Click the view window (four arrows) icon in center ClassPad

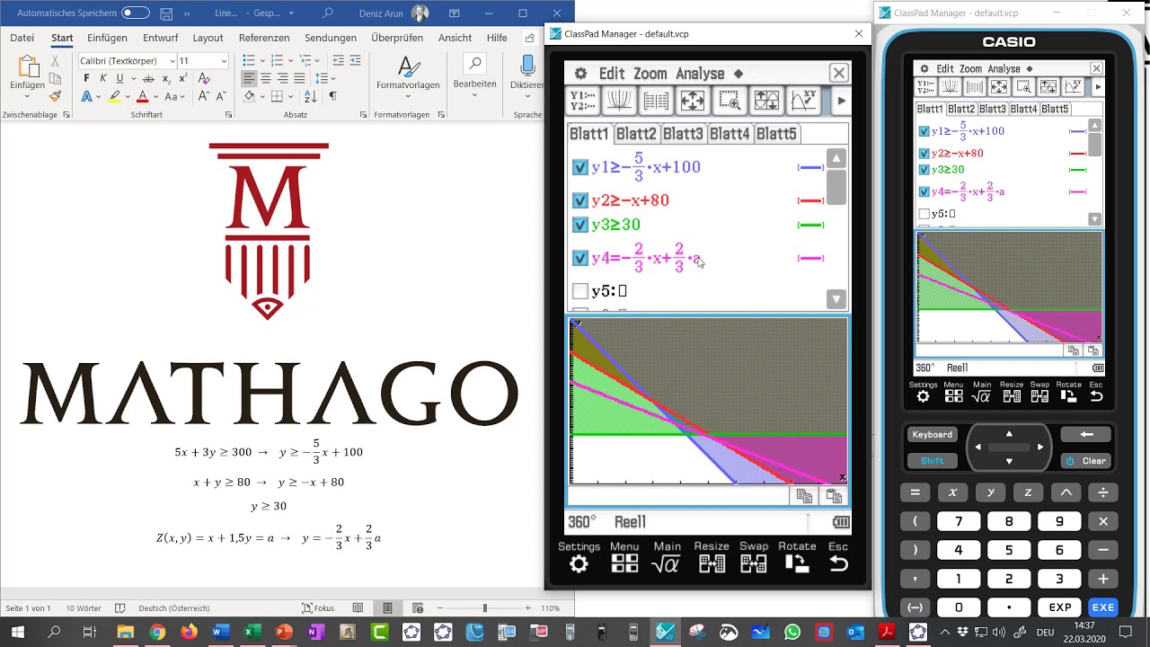point(693,101)
